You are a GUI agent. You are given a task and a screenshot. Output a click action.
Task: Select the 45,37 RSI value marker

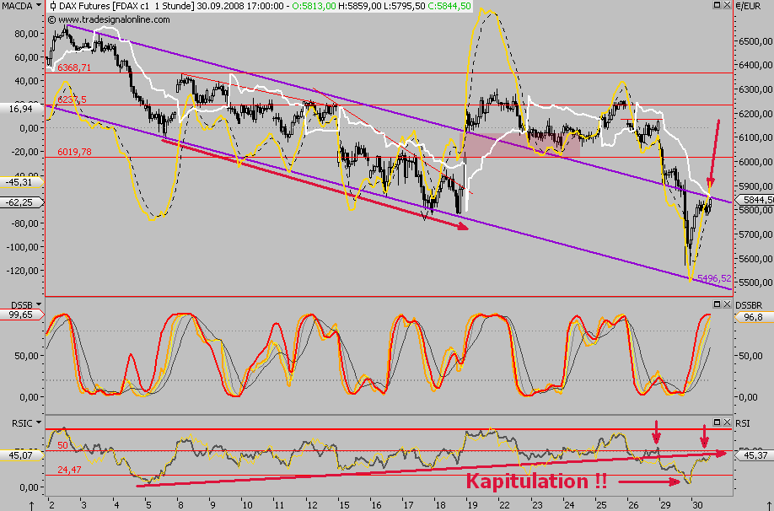pyautogui.click(x=755, y=455)
